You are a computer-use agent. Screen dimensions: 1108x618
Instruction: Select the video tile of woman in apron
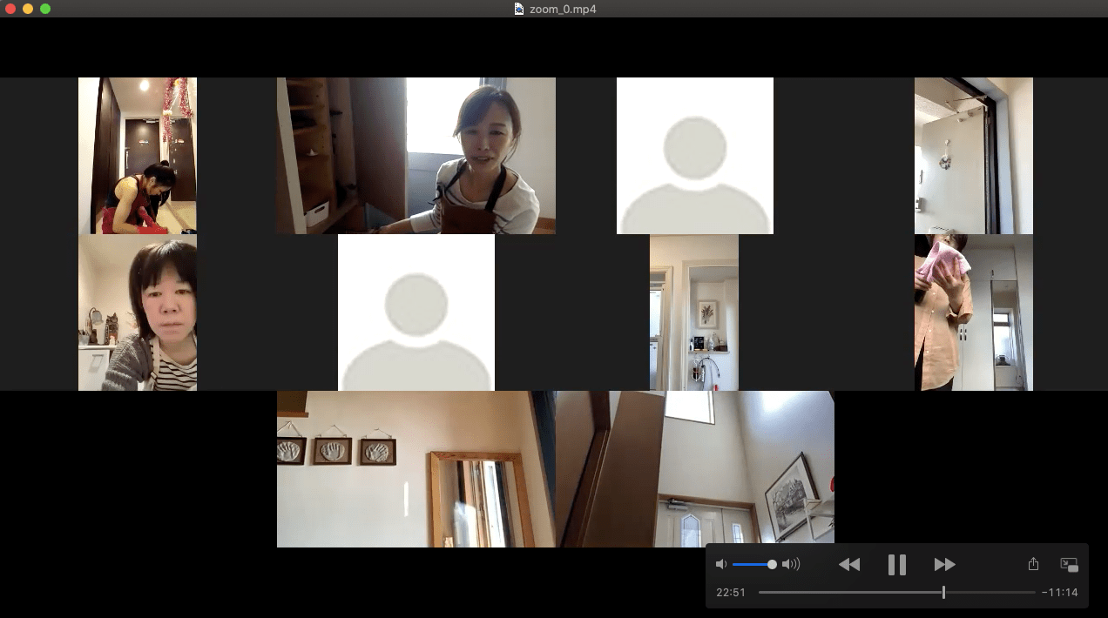coord(416,156)
